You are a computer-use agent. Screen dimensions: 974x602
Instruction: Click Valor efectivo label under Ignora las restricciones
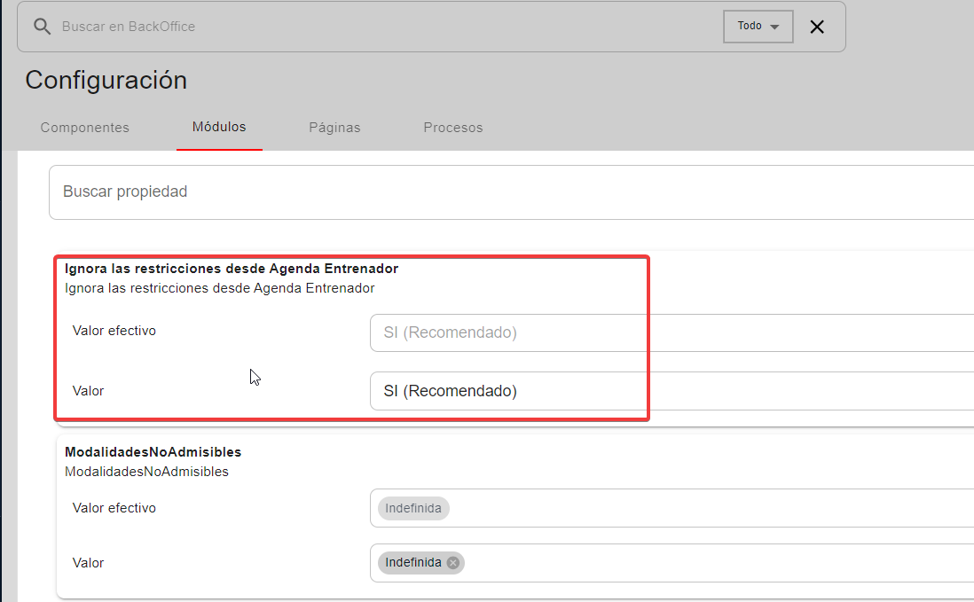[x=114, y=331]
